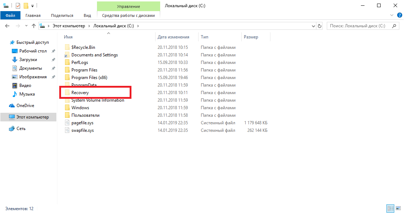Switch to the Поделиться ribbon tab
The width and height of the screenshot is (404, 213).
pos(62,15)
